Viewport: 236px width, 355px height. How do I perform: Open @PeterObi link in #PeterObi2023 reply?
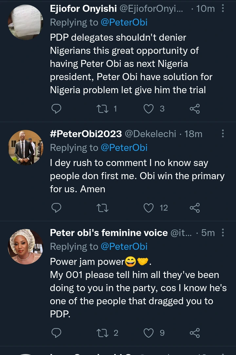coord(124,148)
